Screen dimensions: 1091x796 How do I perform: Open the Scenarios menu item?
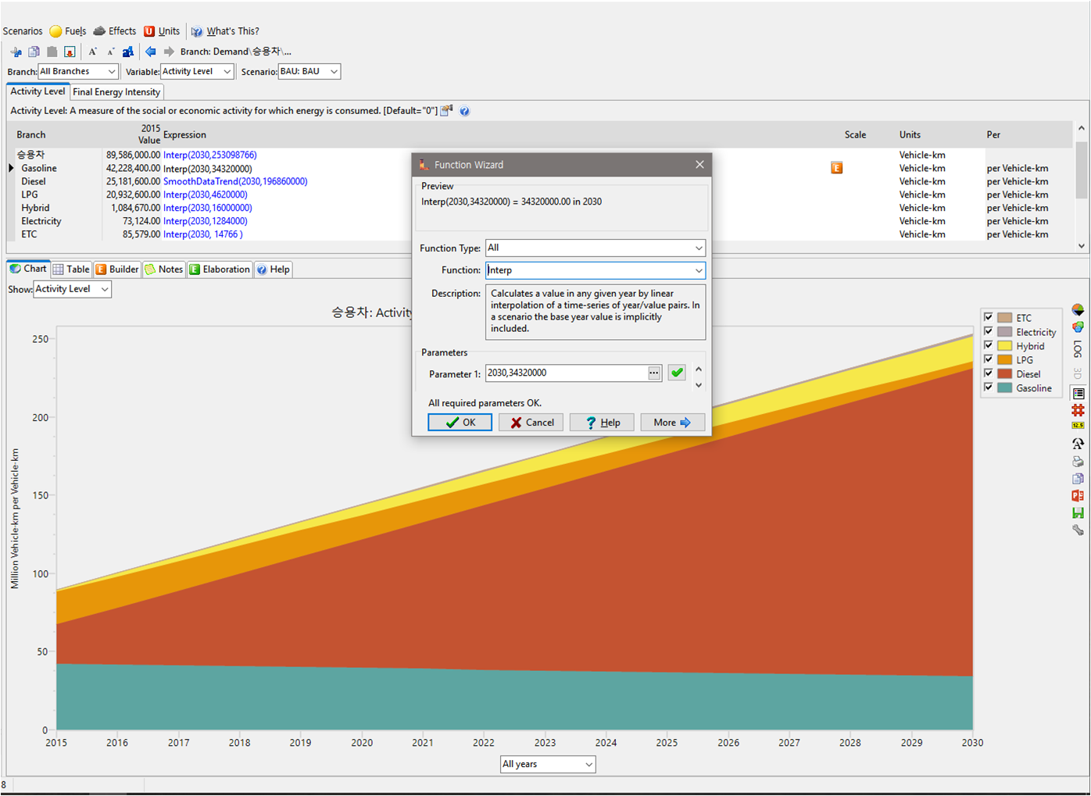[23, 31]
